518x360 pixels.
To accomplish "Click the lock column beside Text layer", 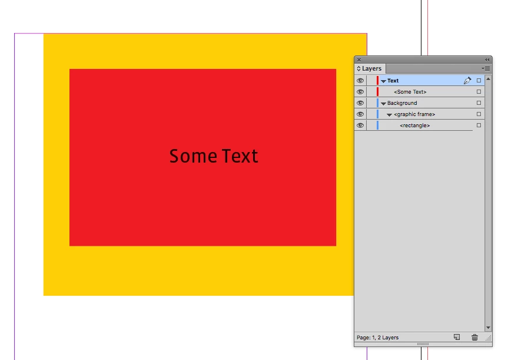I will (x=371, y=81).
